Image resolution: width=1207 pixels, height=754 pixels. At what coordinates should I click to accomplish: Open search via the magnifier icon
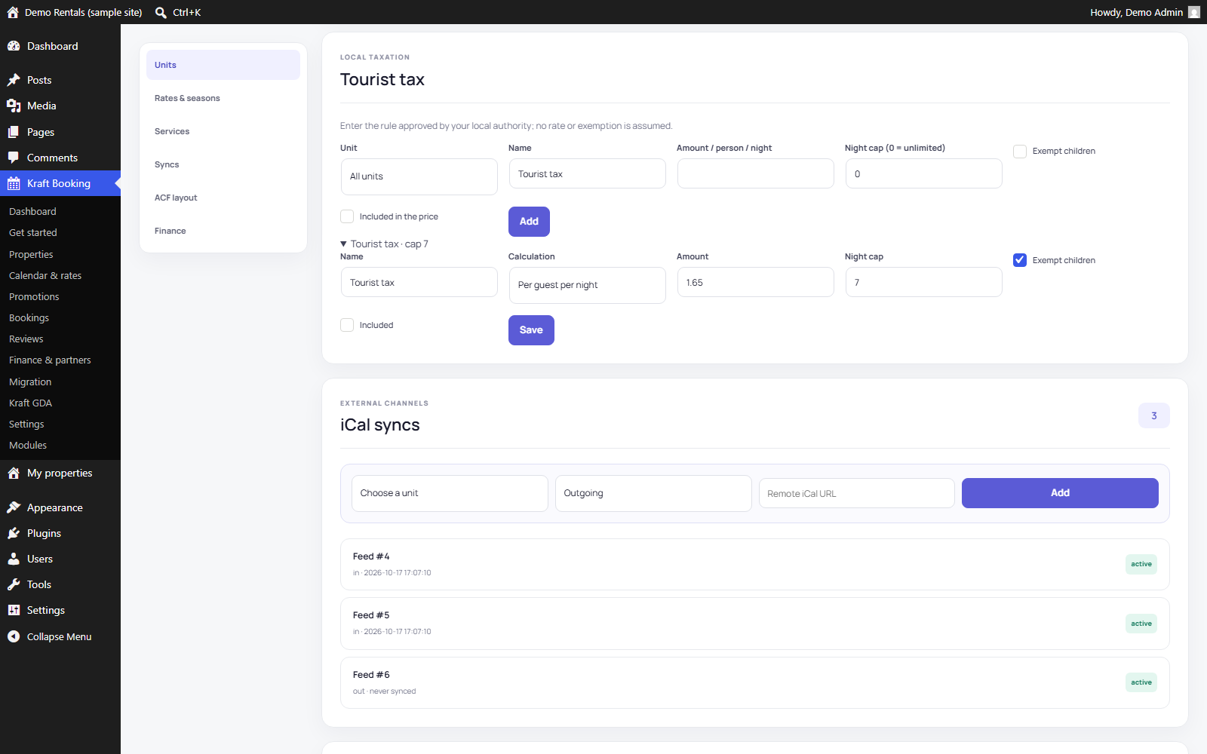pos(161,12)
